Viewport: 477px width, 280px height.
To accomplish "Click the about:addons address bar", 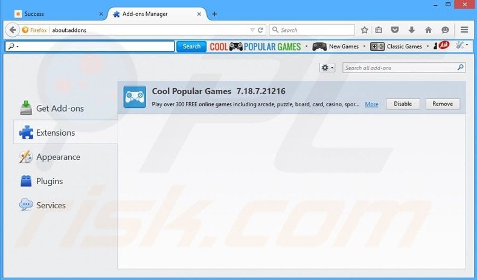I will (149, 30).
